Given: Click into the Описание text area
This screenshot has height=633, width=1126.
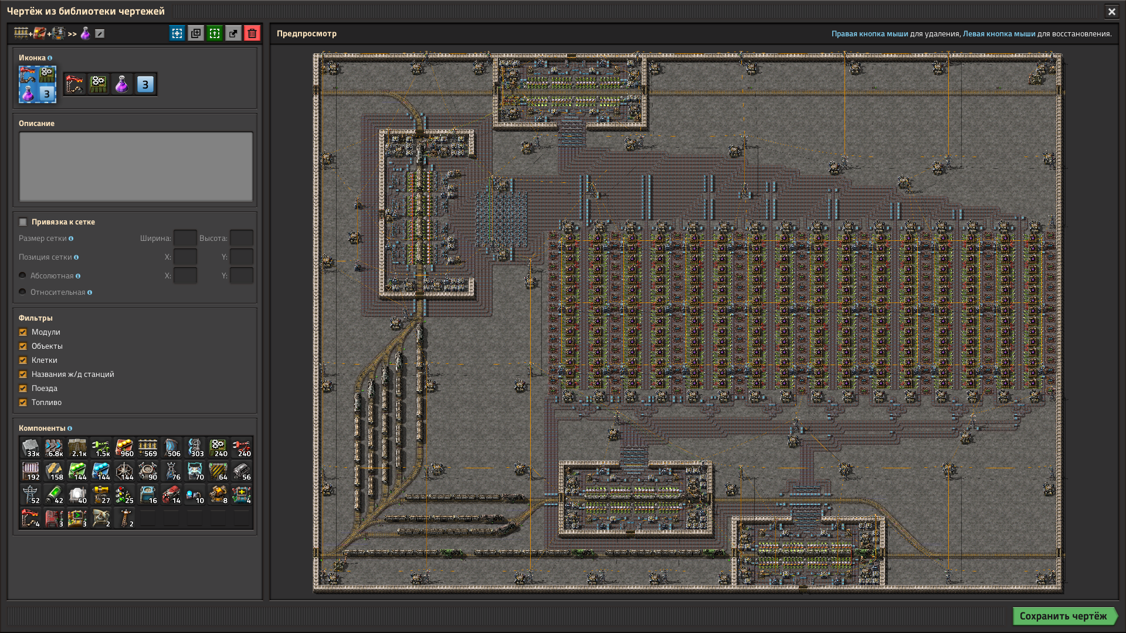Looking at the screenshot, I should (136, 166).
